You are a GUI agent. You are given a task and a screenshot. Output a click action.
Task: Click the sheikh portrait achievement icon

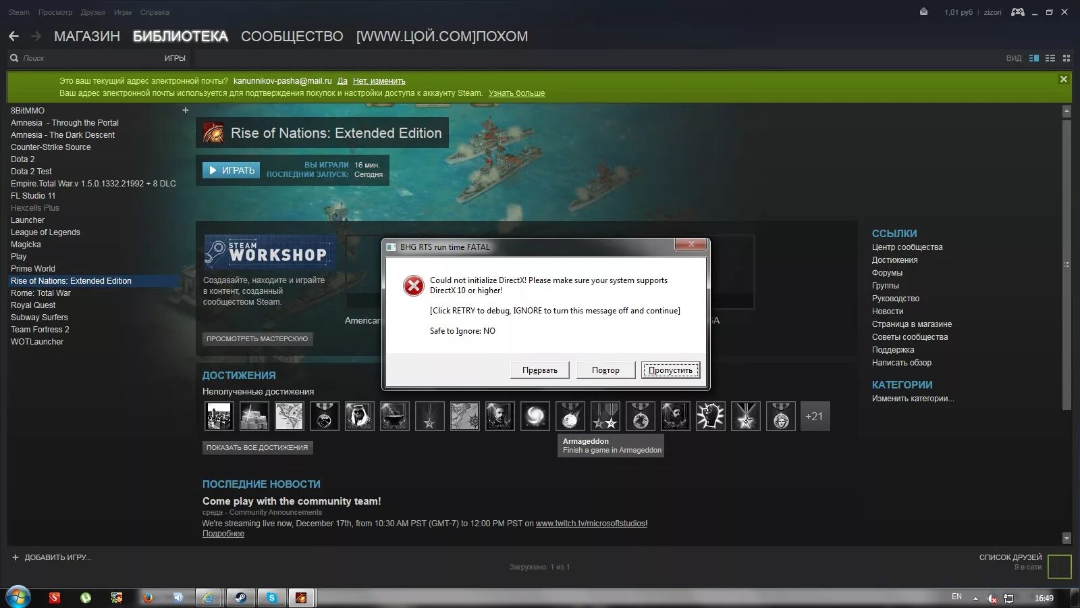[360, 416]
